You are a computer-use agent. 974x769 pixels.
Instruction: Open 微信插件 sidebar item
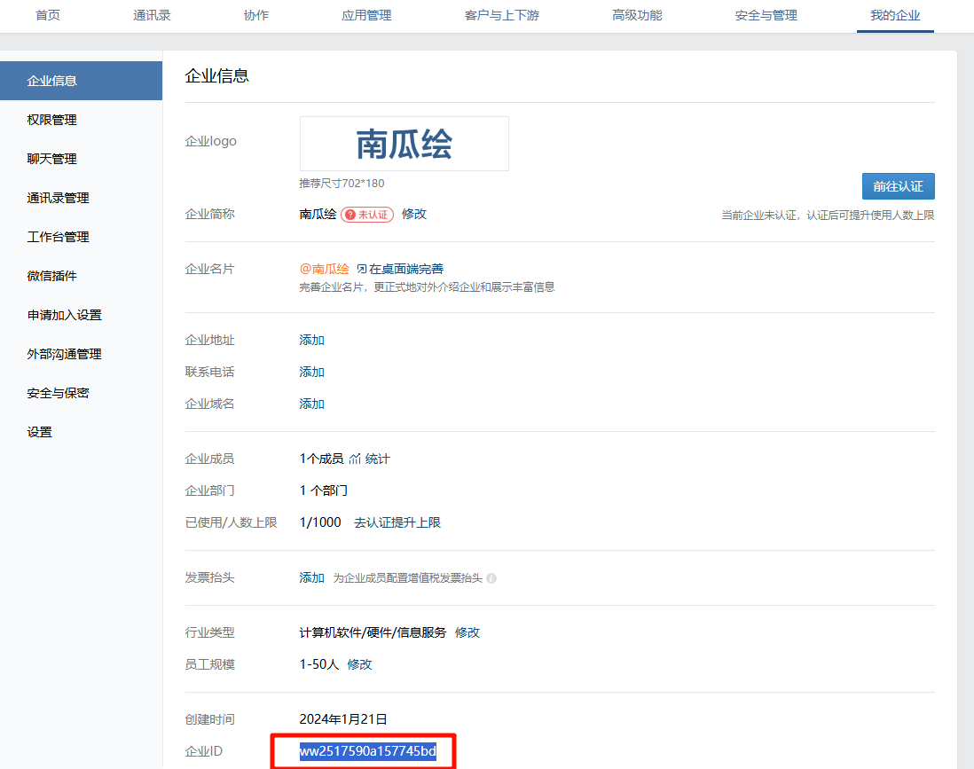pyautogui.click(x=51, y=276)
